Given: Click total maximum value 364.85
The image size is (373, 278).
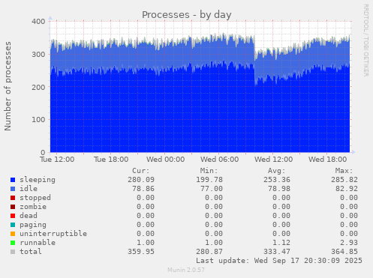Looking at the screenshot, I should point(344,252).
